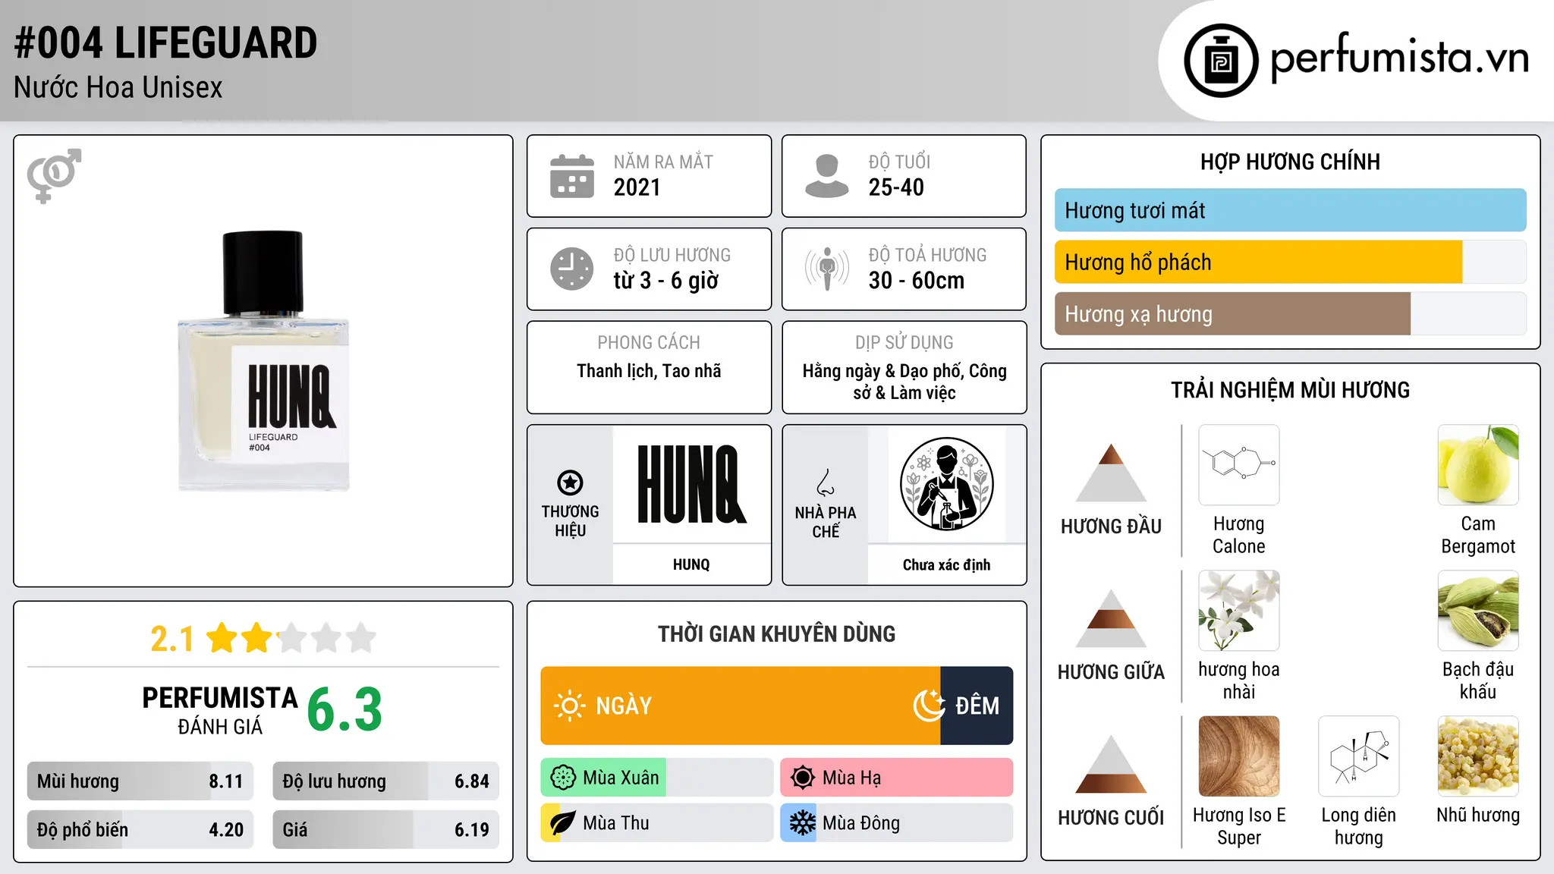This screenshot has height=874, width=1554.
Task: Click the HUNQ brand name caption
Action: (x=691, y=564)
